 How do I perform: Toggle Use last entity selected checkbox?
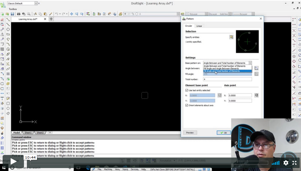pyautogui.click(x=187, y=90)
